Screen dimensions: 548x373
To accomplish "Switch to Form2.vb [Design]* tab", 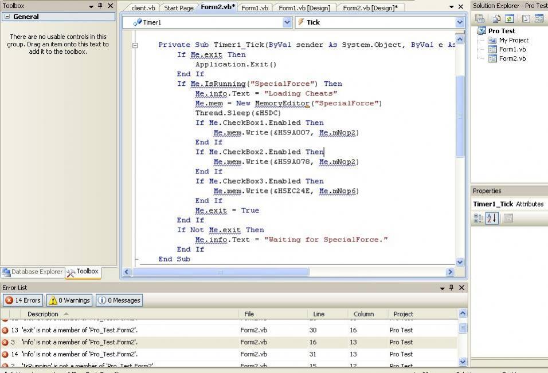I will (x=370, y=7).
